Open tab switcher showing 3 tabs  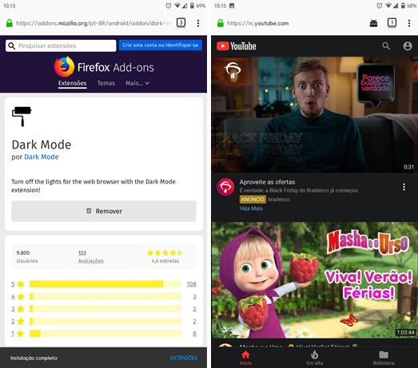click(181, 22)
